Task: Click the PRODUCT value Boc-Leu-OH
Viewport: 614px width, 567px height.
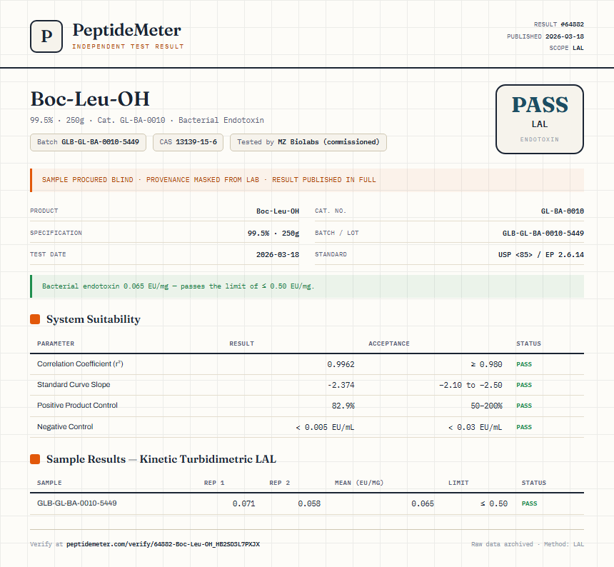Action: pyautogui.click(x=278, y=211)
